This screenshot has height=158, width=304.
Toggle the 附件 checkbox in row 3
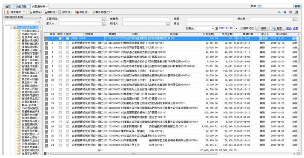click(60, 48)
